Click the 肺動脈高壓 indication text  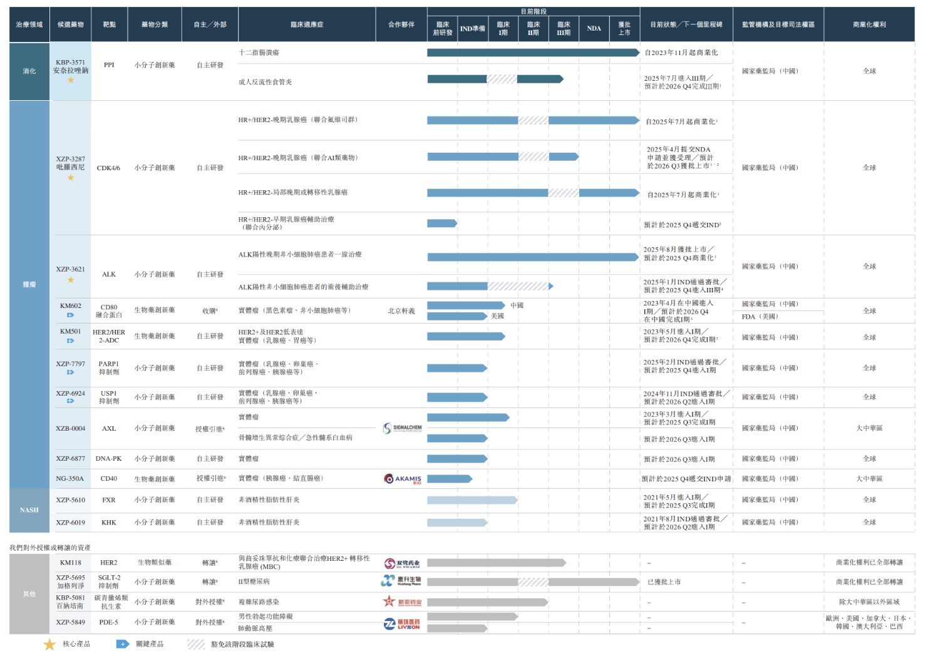[255, 628]
